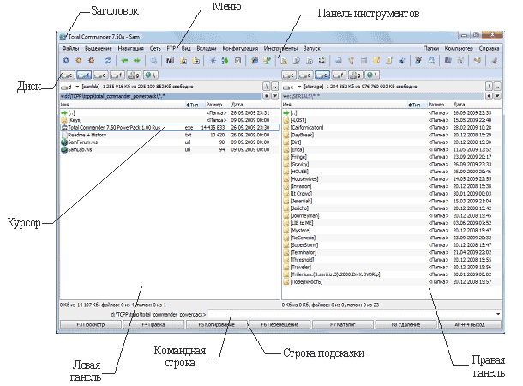Viewport: 523px width, 386px height.
Task: Click the Readme + History text file icon
Action: (x=64, y=134)
